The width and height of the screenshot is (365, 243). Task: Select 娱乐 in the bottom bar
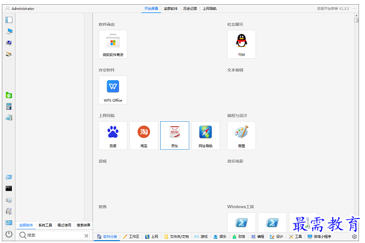(x=220, y=236)
